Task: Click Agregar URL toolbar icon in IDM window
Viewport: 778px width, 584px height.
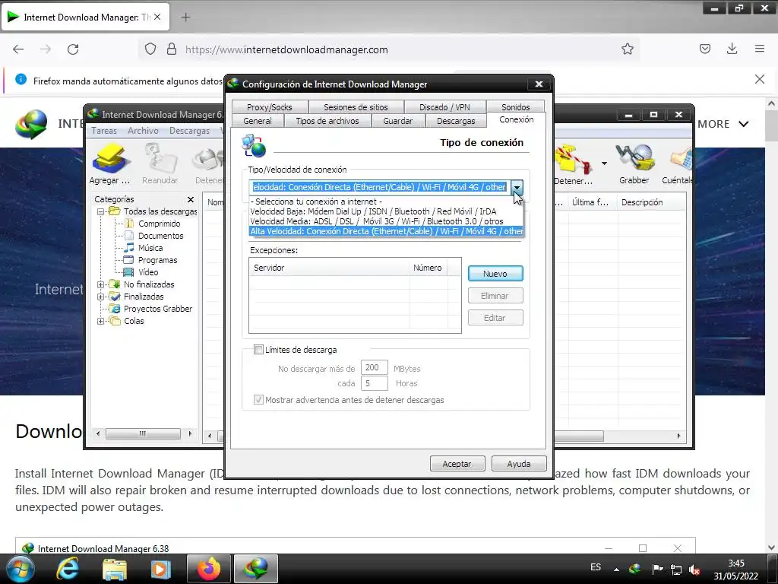Action: coord(109,164)
